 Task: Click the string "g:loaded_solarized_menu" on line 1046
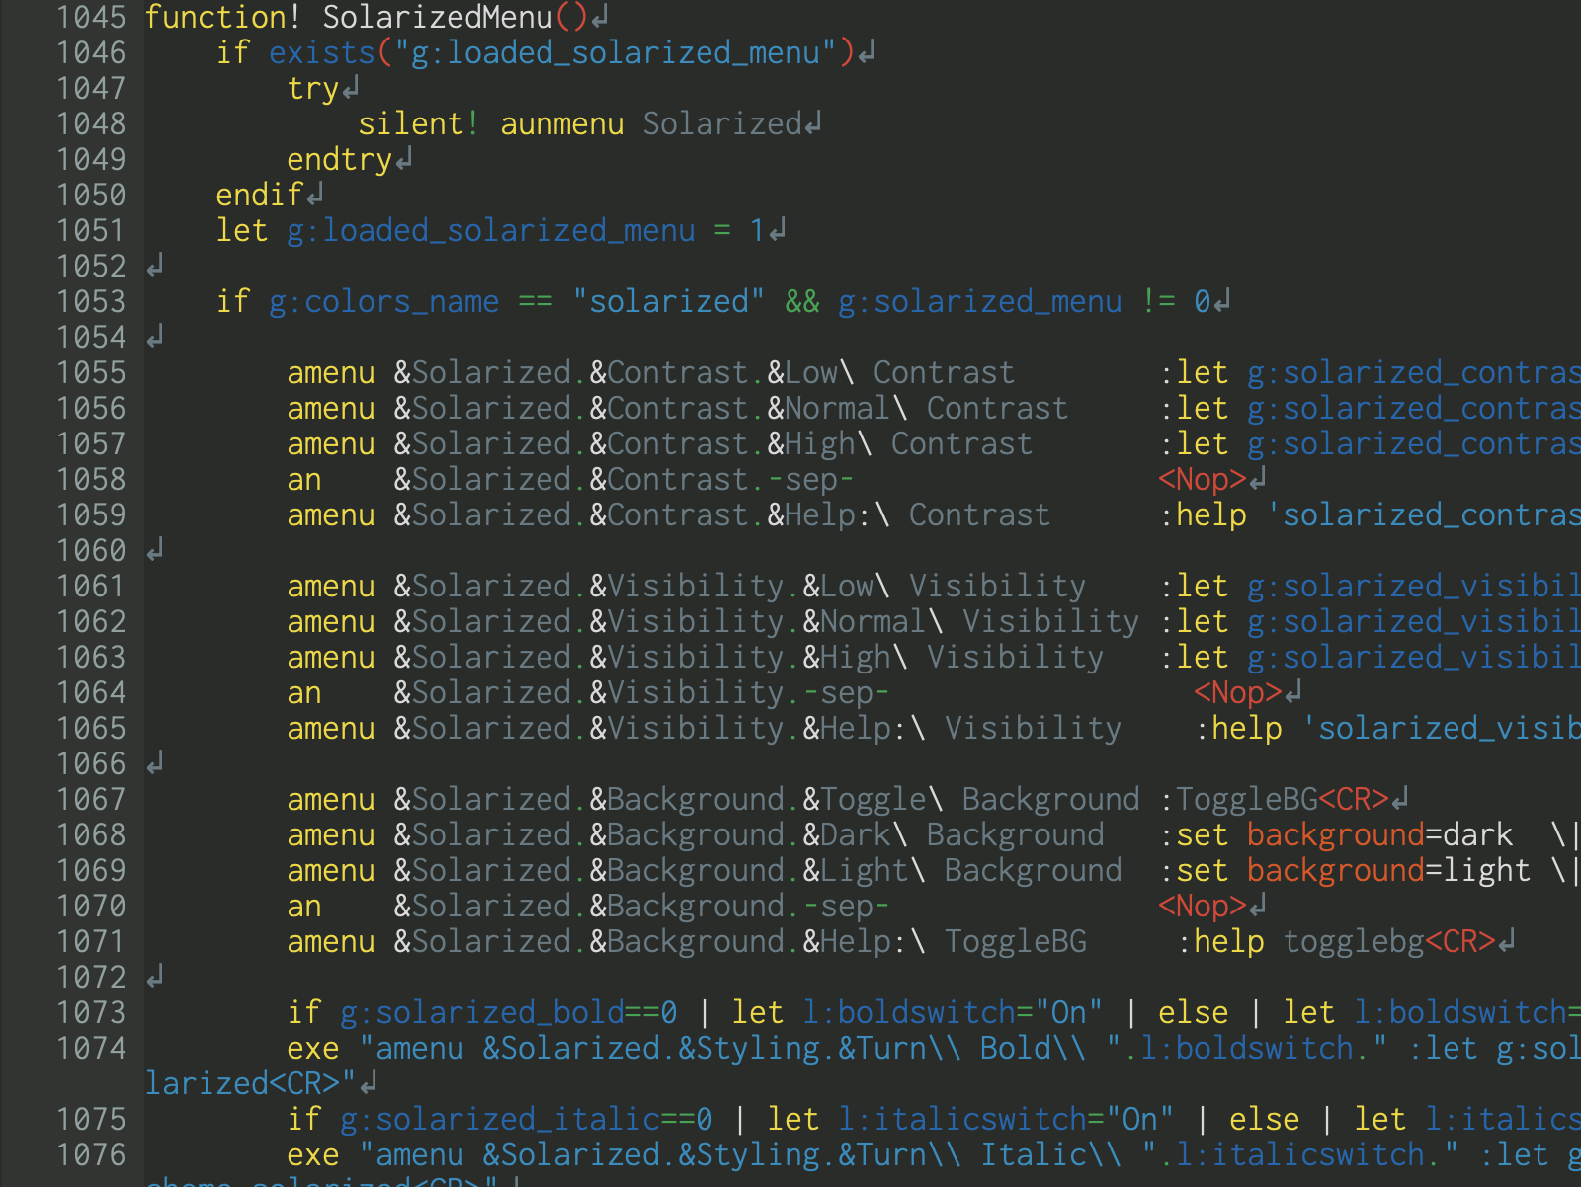click(x=616, y=52)
